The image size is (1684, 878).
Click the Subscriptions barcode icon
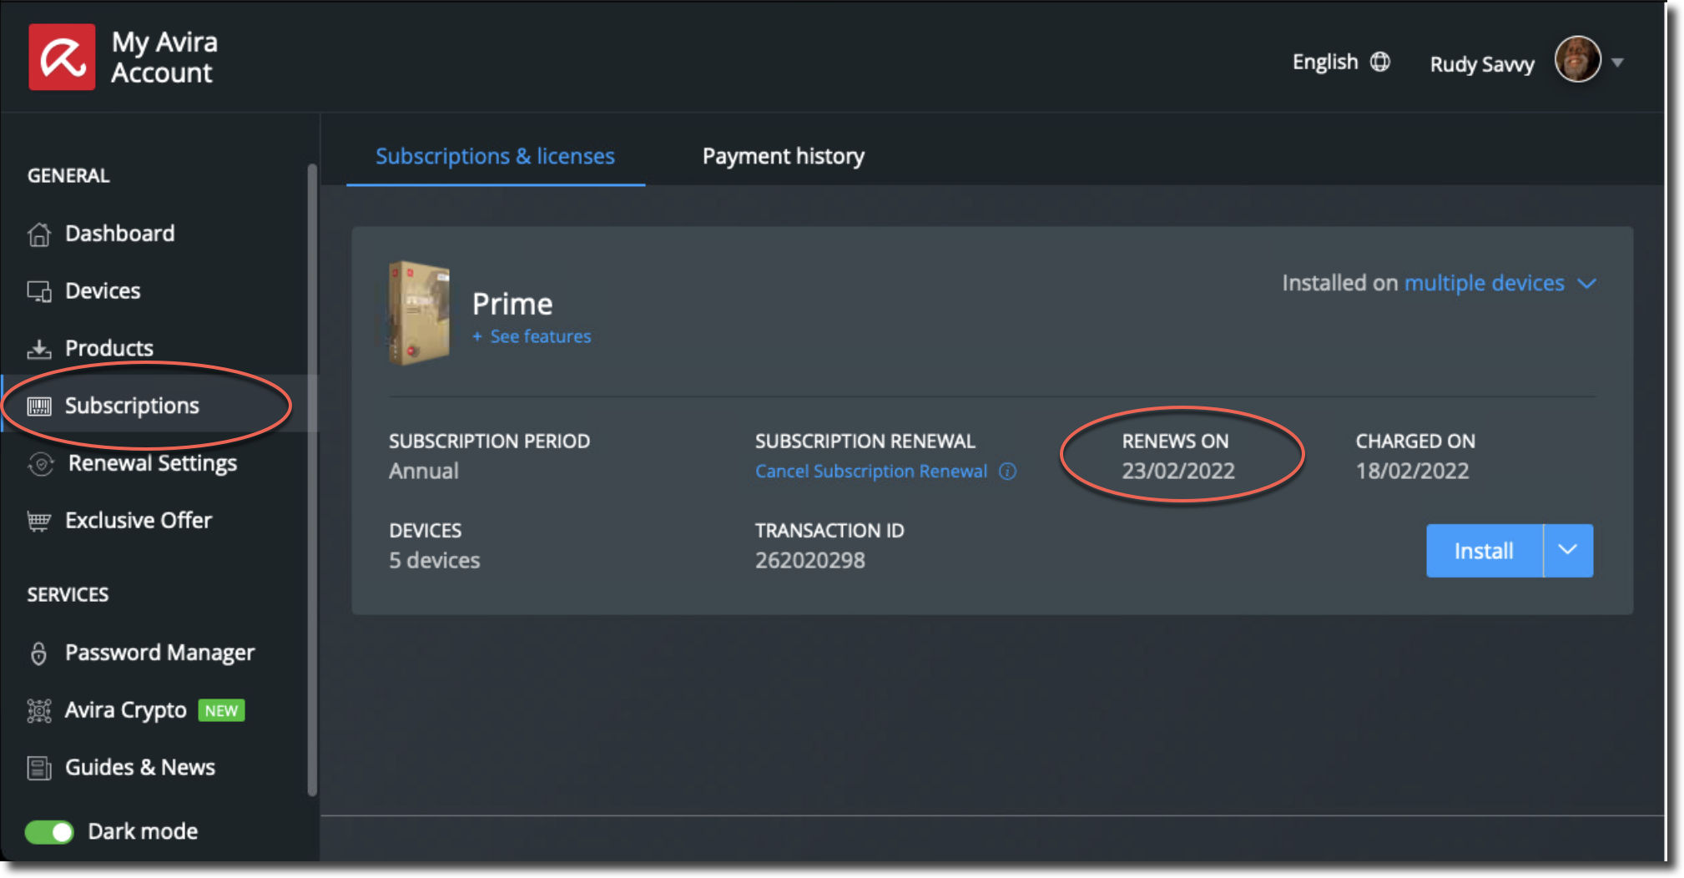click(x=39, y=406)
